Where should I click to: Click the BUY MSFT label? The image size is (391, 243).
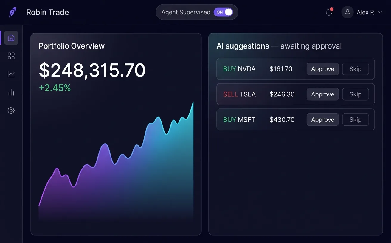click(239, 119)
